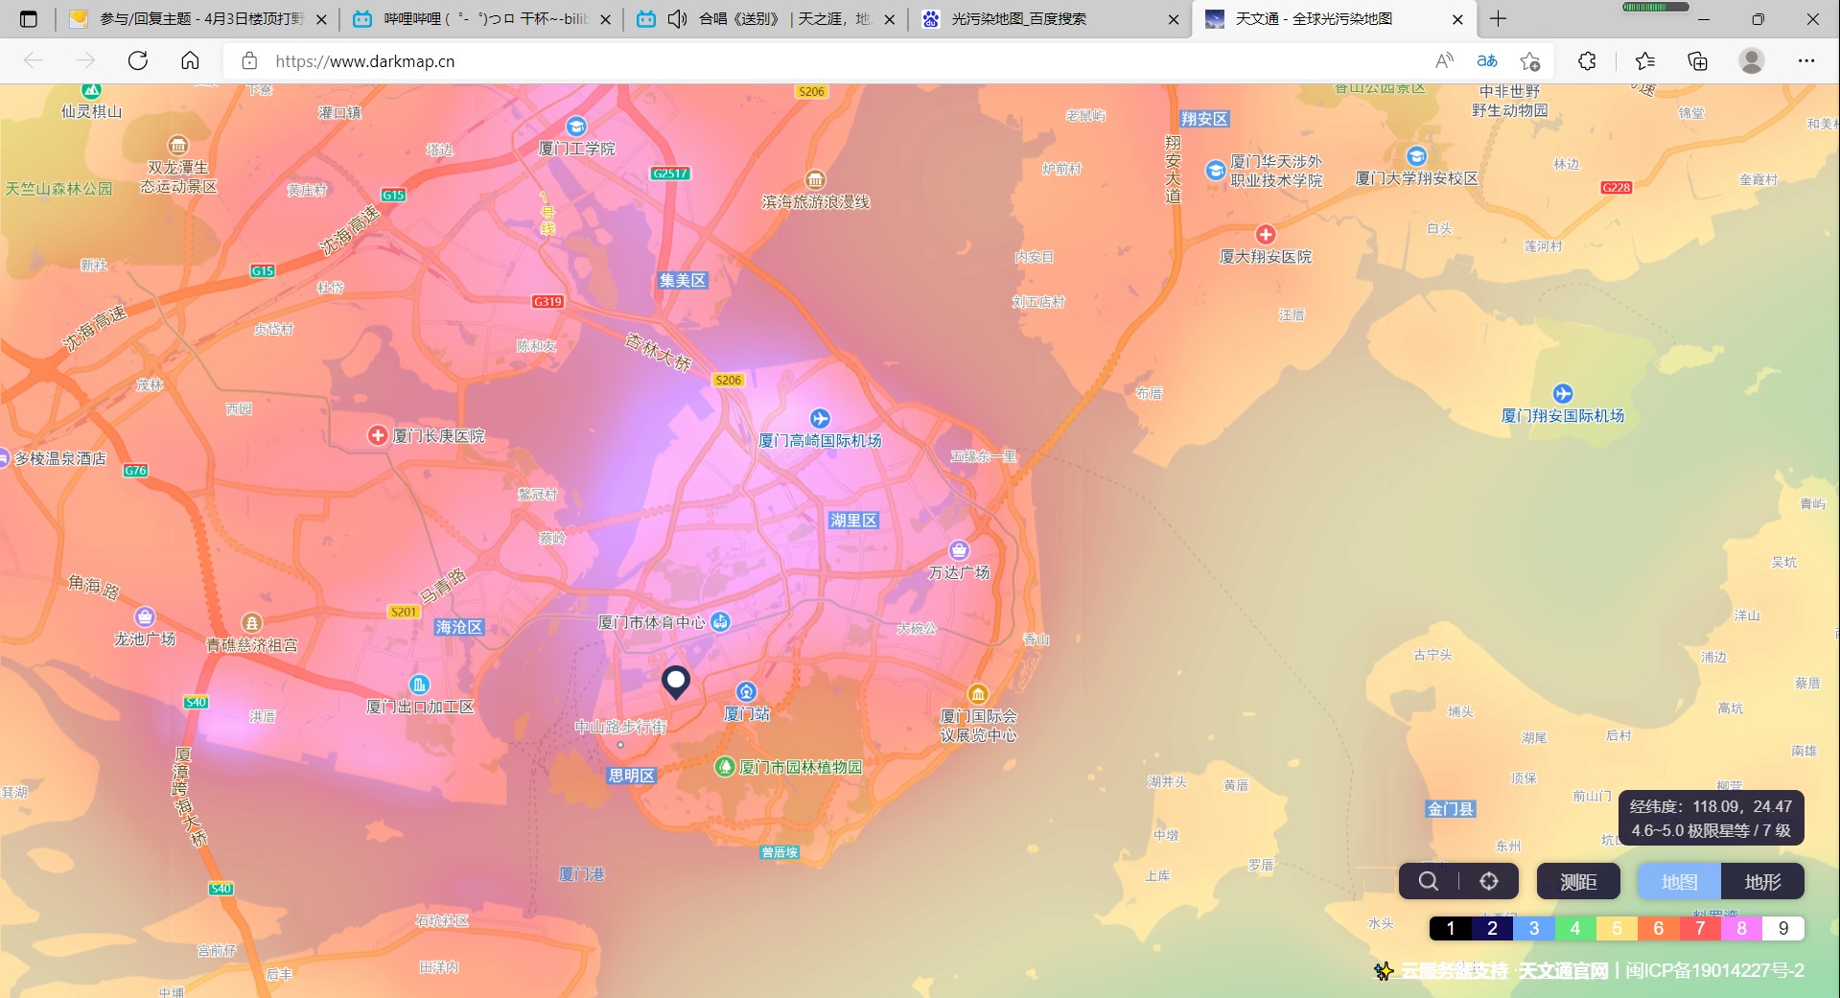Open the browser settings and more menu
Image resolution: width=1840 pixels, height=998 pixels.
point(1806,60)
